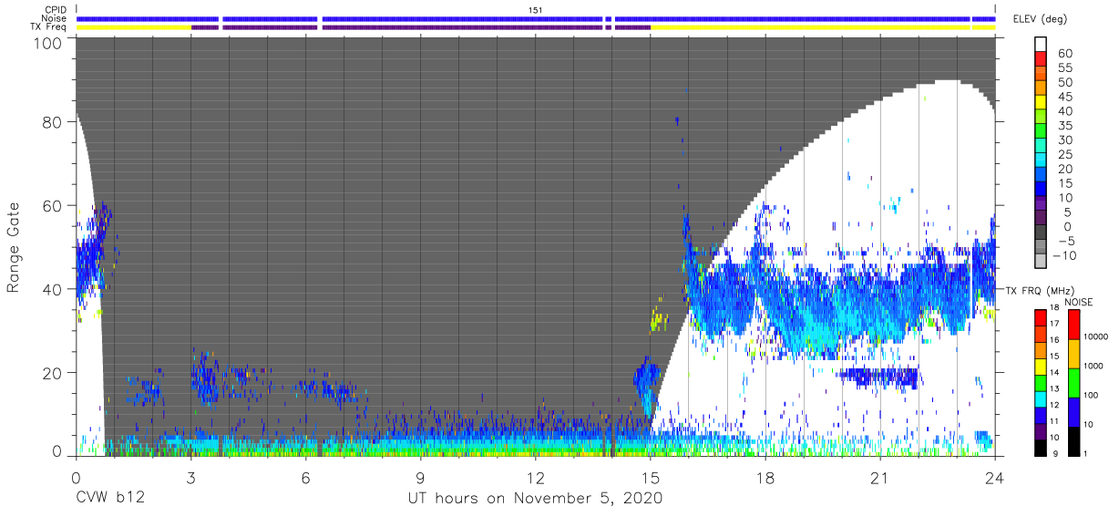The image size is (1119, 517).
Task: Click the CVW b12 radar beam label
Action: pos(109,498)
